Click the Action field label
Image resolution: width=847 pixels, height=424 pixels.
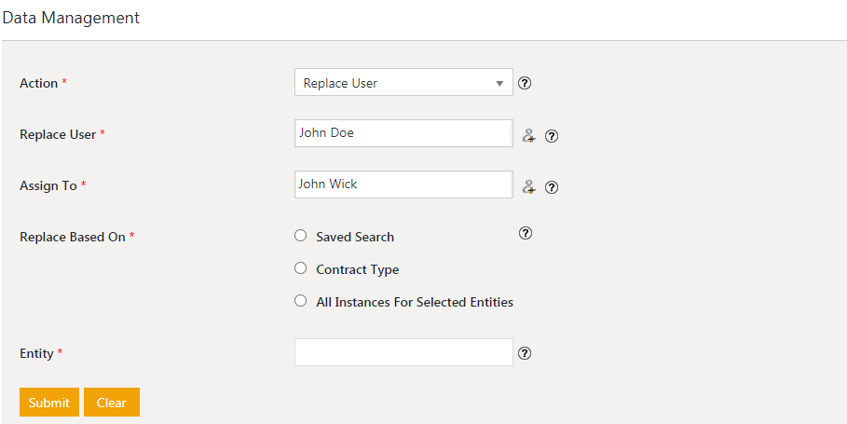[39, 83]
